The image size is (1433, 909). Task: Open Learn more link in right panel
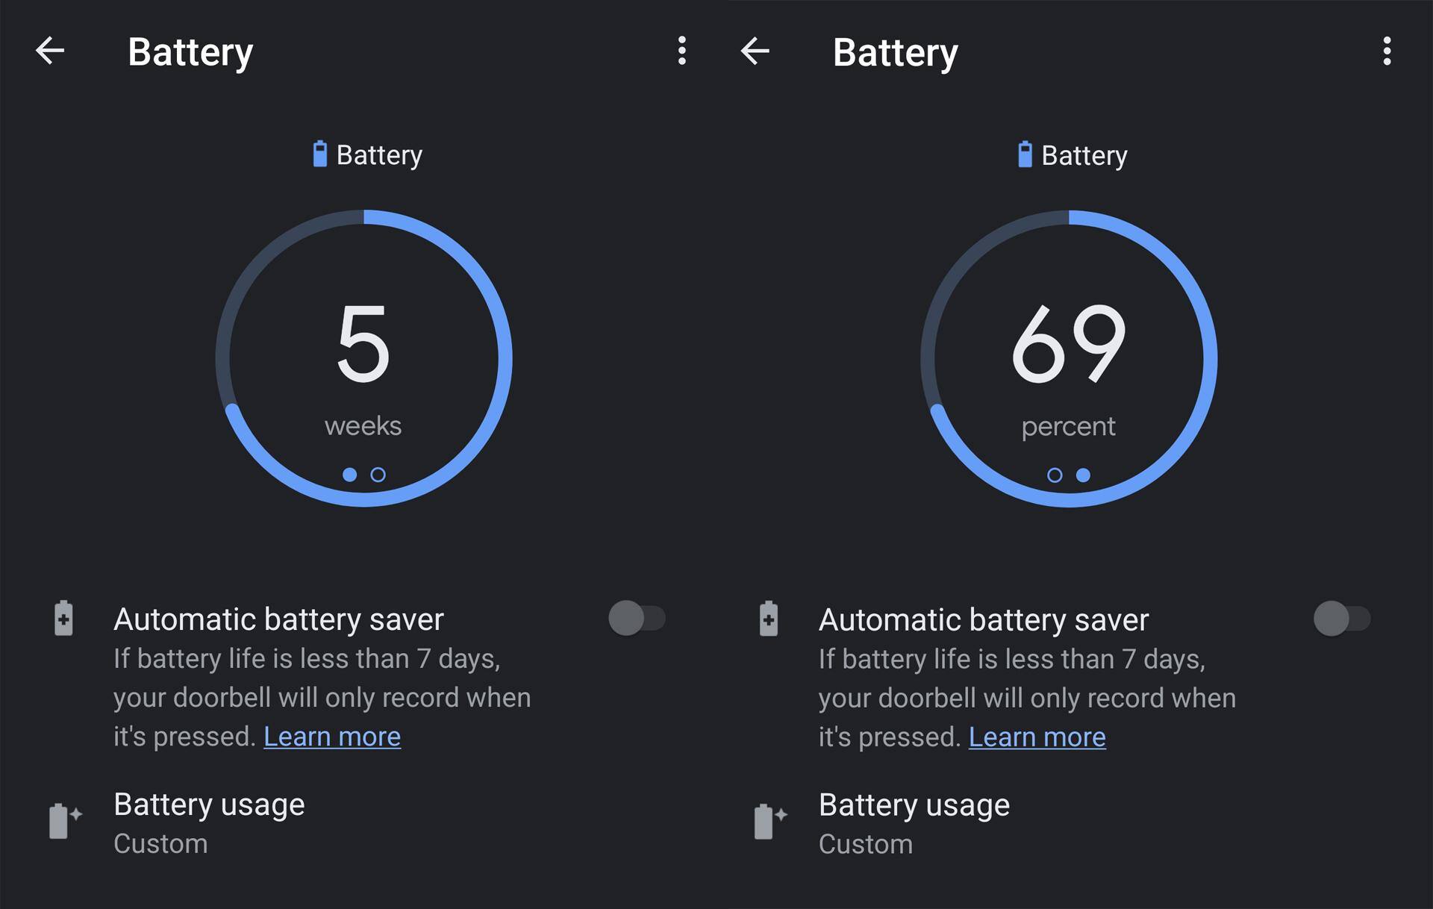pyautogui.click(x=1037, y=737)
